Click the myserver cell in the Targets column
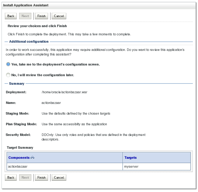This screenshot has height=192, width=198. tap(132, 167)
